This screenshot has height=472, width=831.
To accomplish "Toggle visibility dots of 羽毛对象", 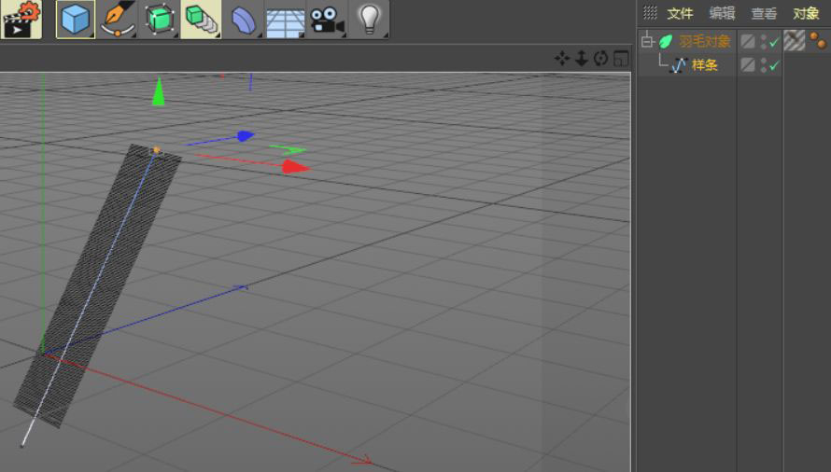I will (763, 41).
